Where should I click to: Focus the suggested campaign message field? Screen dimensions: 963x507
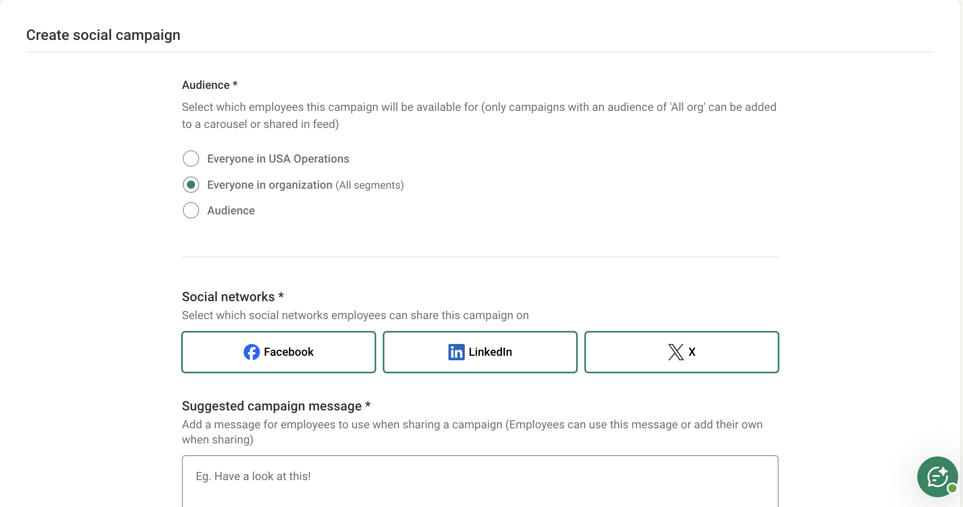[480, 481]
